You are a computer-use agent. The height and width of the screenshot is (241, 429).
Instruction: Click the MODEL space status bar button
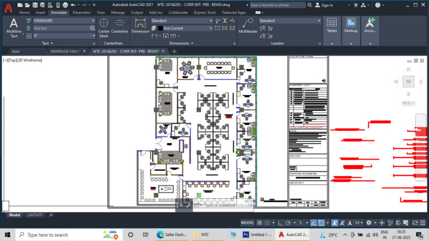point(247,223)
